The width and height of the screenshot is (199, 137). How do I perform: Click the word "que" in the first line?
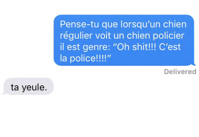coord(110,25)
